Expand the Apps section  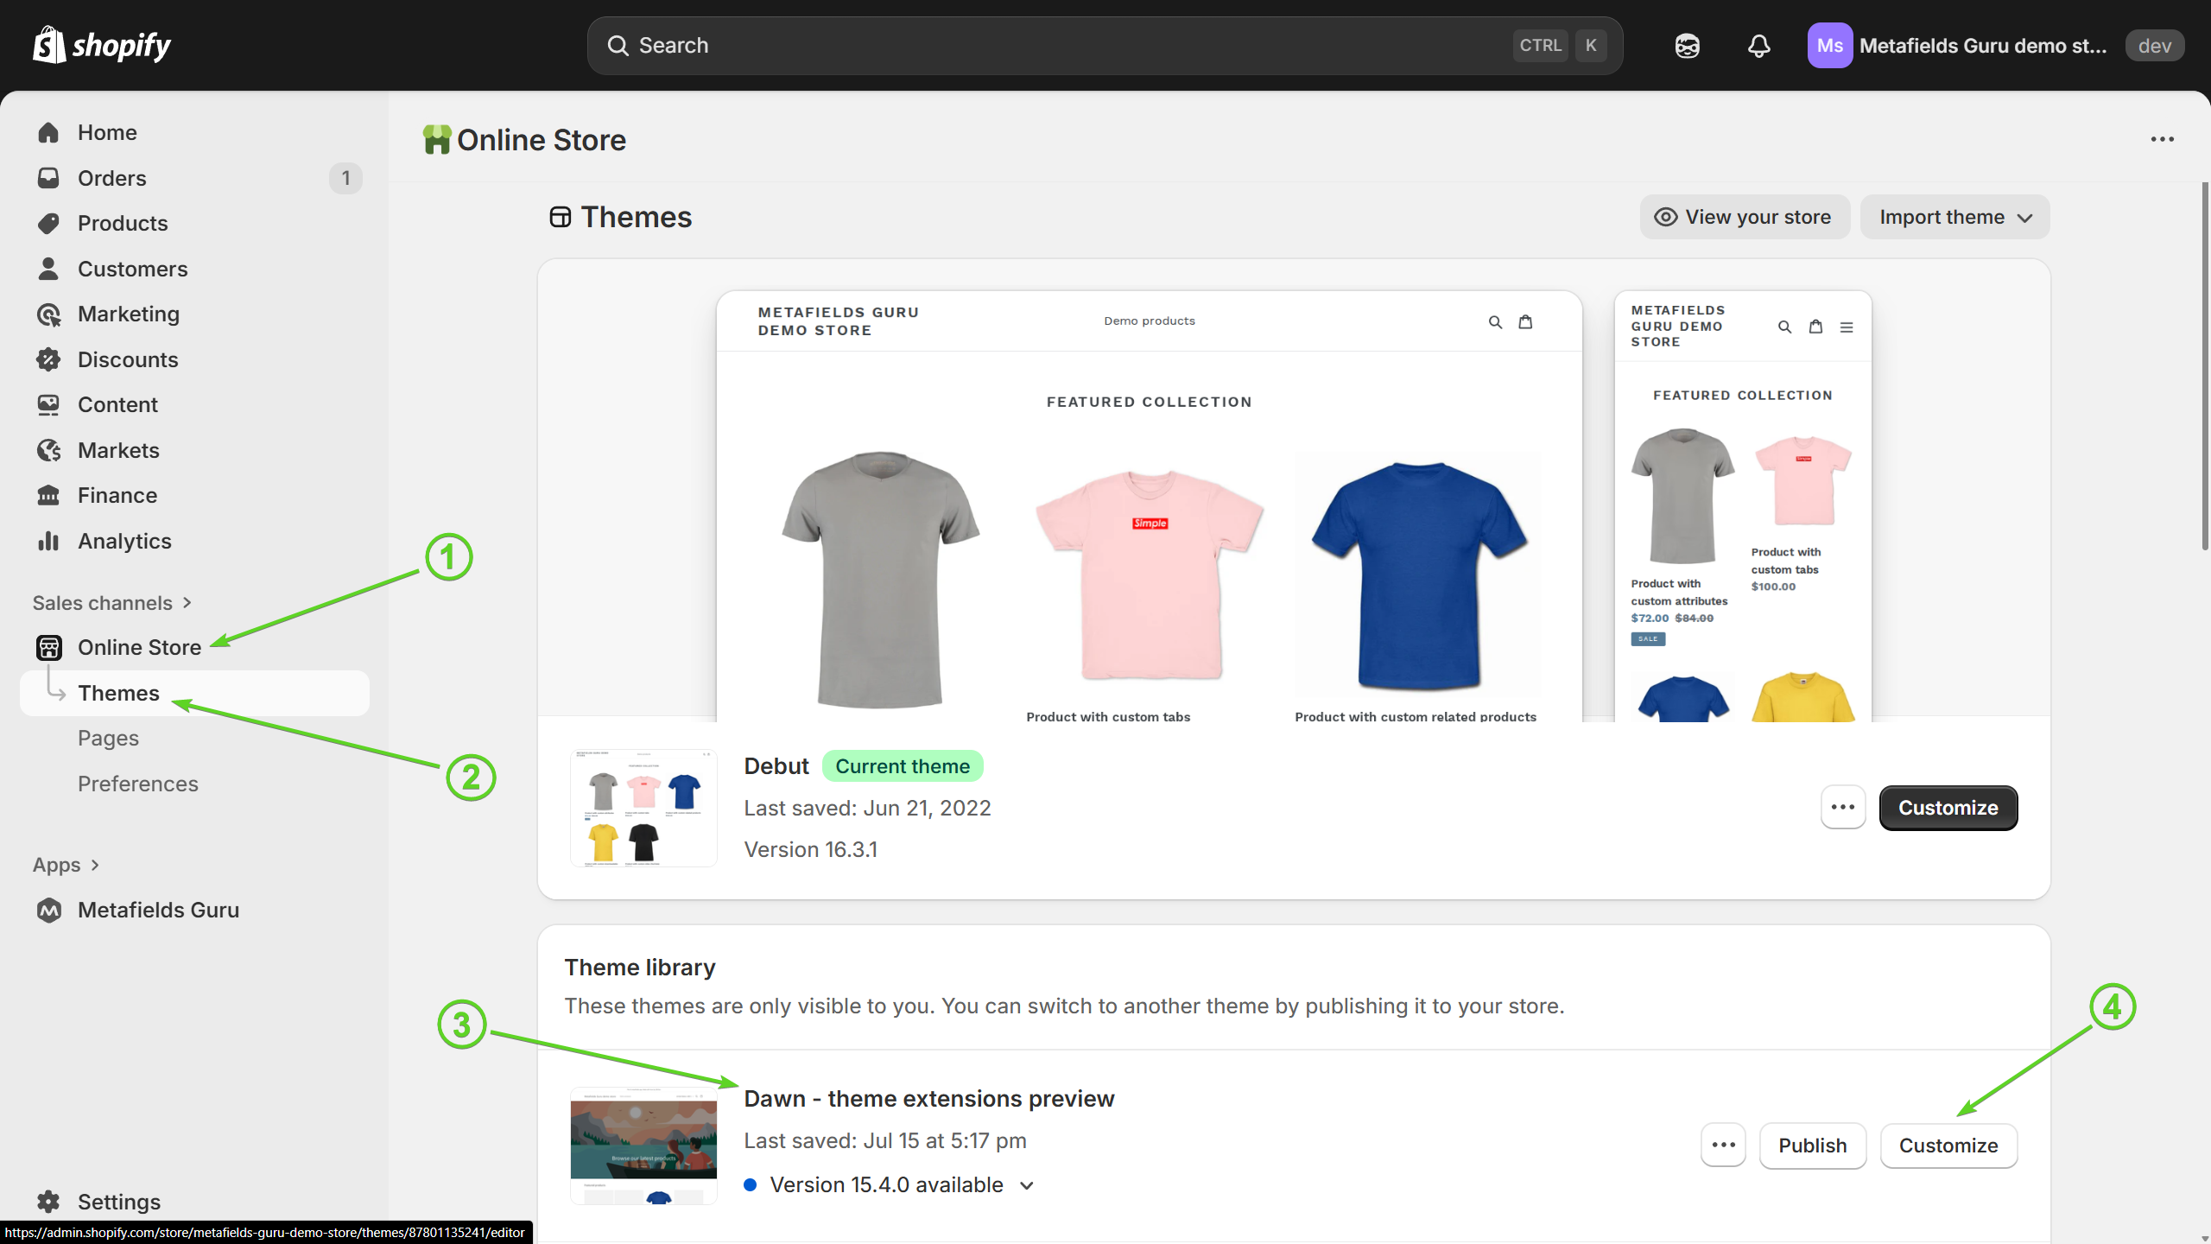(x=67, y=865)
